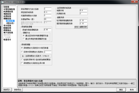Image resolution: width=139 pixels, height=93 pixels.
Task: Expand 调整信息 category in the tree
Action: [7, 19]
